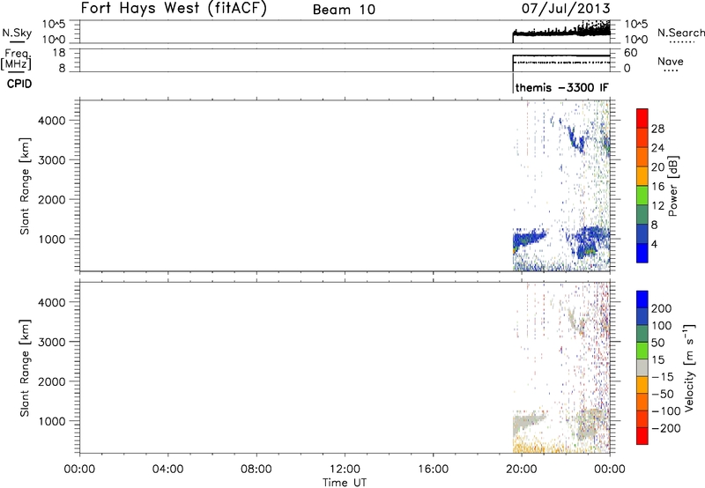Click the 'N.Sky' legend label
This screenshot has width=705, height=488.
pyautogui.click(x=17, y=33)
